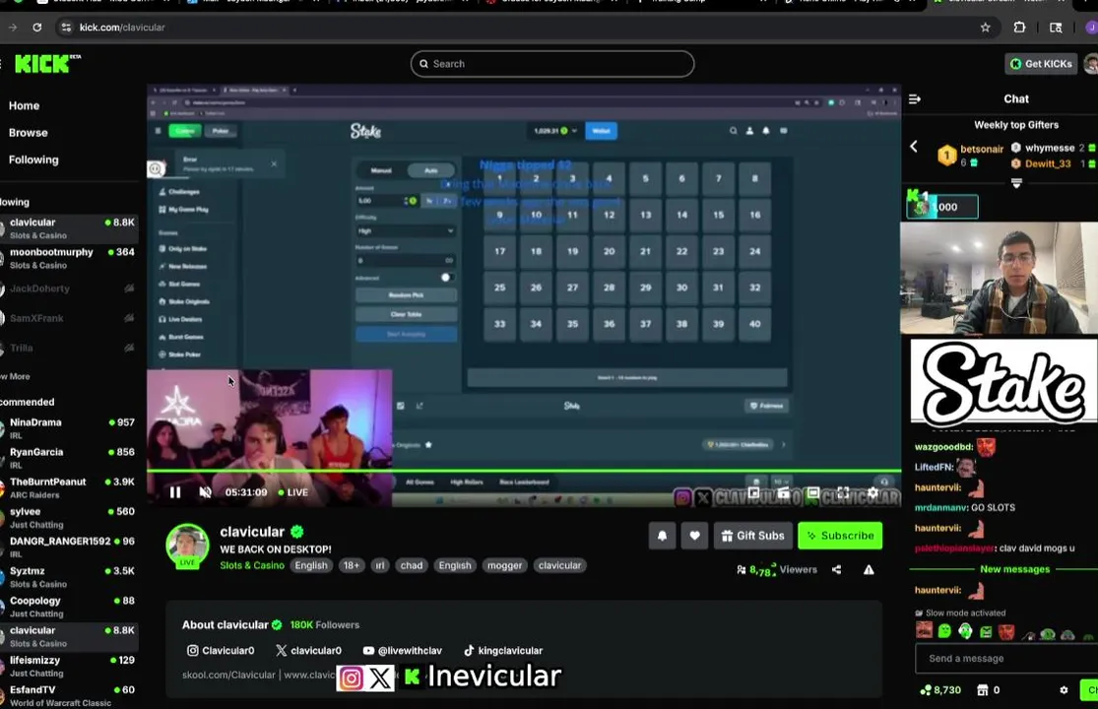
Task: Select the 18+ tag
Action: [351, 565]
